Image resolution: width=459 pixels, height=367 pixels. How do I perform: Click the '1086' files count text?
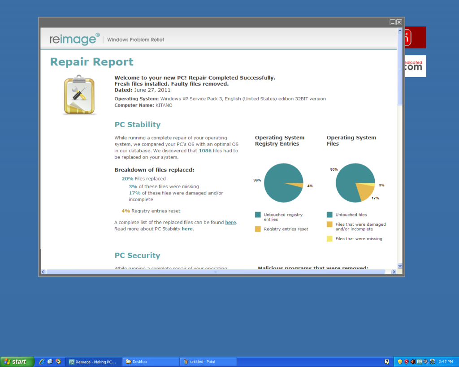coord(205,151)
